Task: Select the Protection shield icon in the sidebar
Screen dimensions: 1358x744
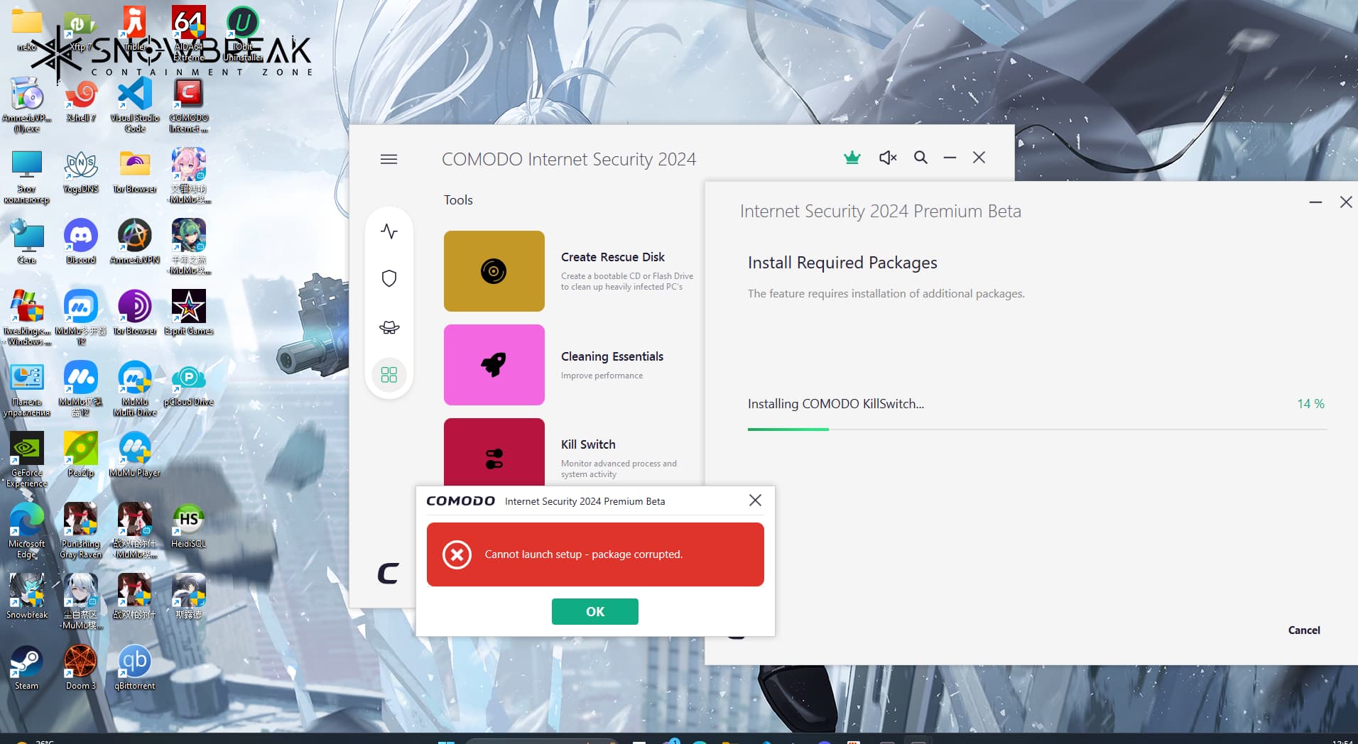Action: 389,278
